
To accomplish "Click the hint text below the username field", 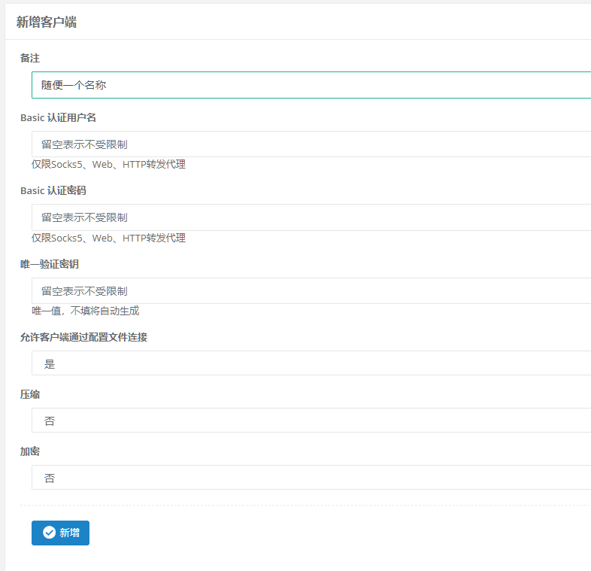I will pyautogui.click(x=108, y=165).
